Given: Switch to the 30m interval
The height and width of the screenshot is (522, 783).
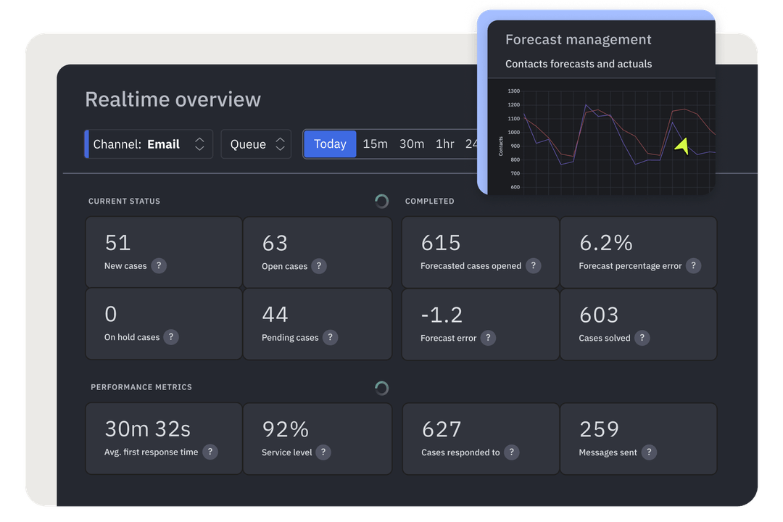Looking at the screenshot, I should click(412, 144).
